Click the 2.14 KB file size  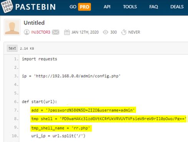27,48
